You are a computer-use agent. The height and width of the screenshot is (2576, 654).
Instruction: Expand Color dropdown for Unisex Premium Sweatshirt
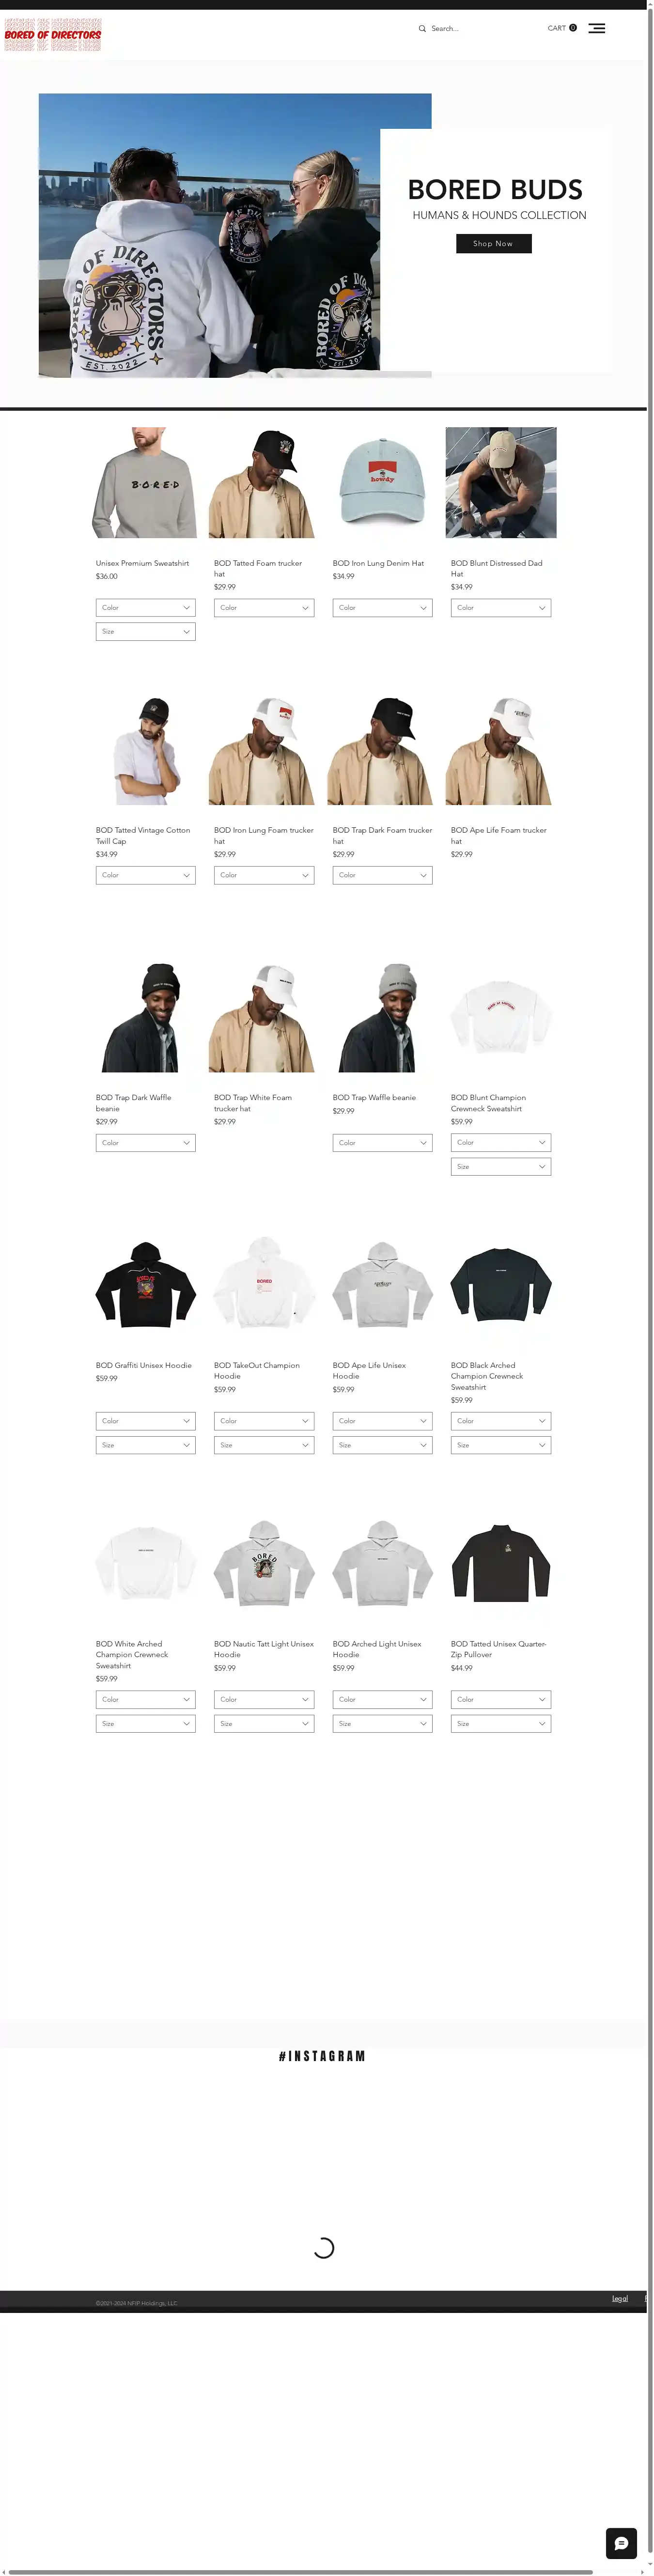click(146, 608)
